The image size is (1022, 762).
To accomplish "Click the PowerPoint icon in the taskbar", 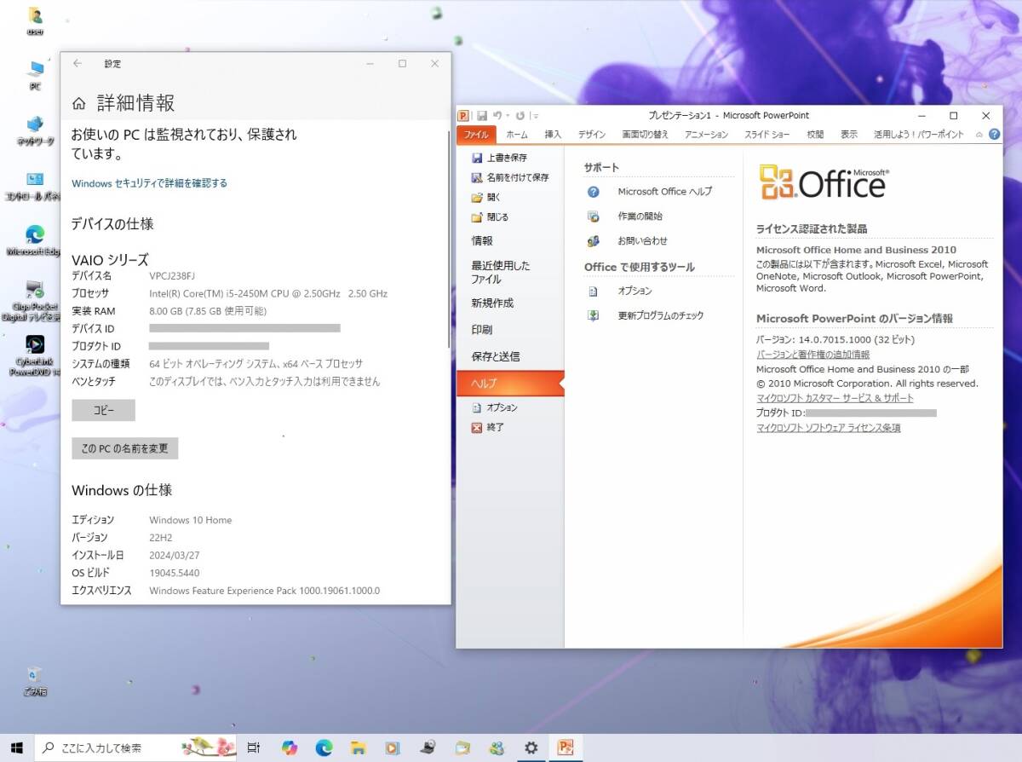I will 566,748.
